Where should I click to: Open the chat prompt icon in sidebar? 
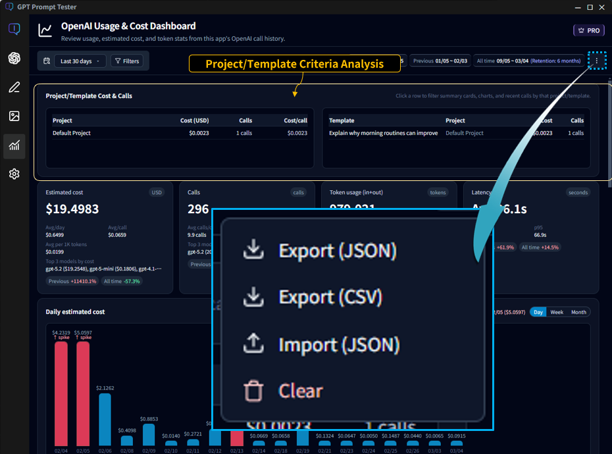pos(14,29)
